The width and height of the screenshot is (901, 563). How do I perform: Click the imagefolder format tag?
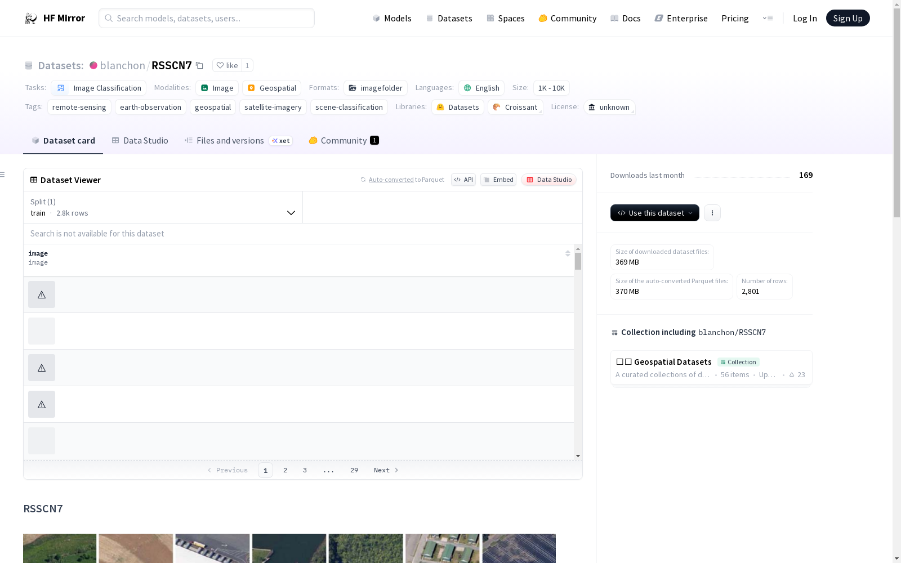[x=376, y=88]
